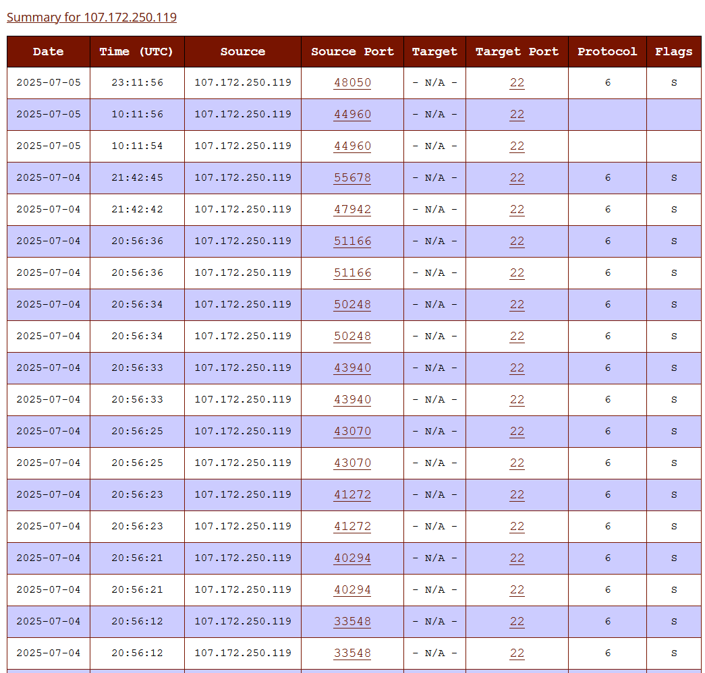Click protocol 6 in 21:42:42 row

[x=608, y=210]
